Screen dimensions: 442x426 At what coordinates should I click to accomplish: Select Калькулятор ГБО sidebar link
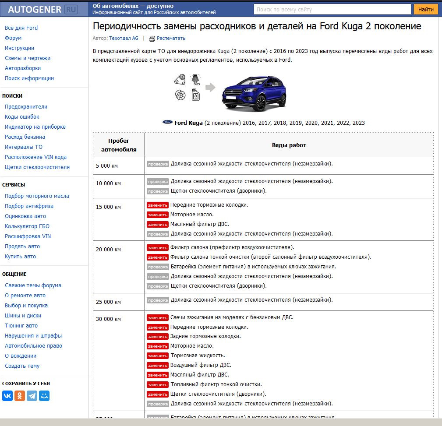coord(27,226)
